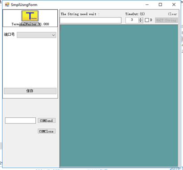This screenshot has height=170, width=183.
Task: Minimize the SmplUsngForm window
Action: [x=147, y=4]
